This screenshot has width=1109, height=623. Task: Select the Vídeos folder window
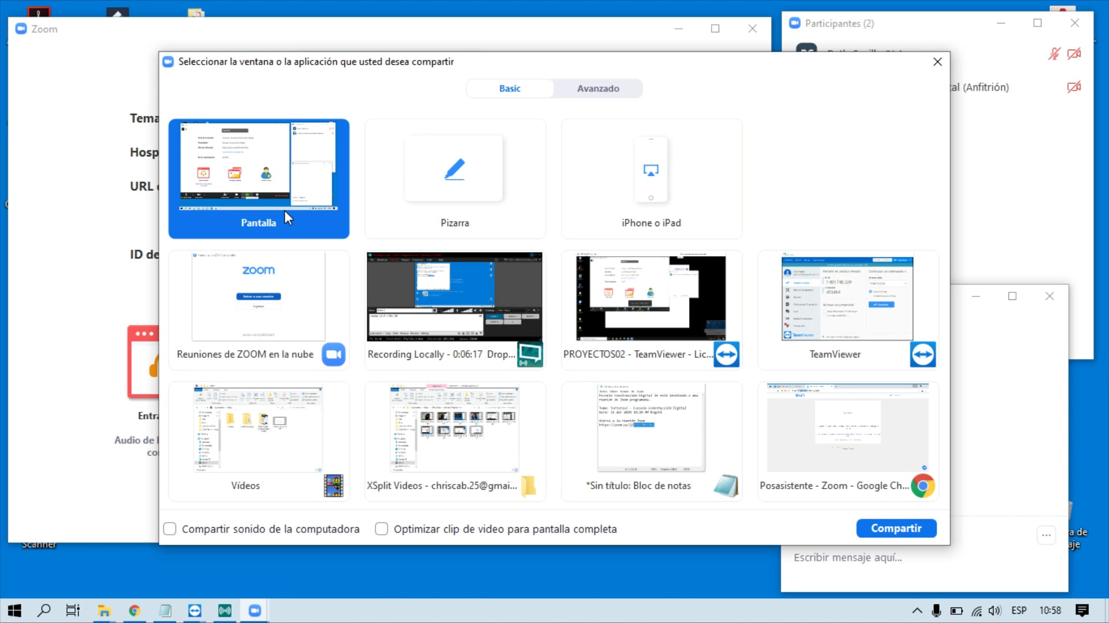tap(259, 441)
